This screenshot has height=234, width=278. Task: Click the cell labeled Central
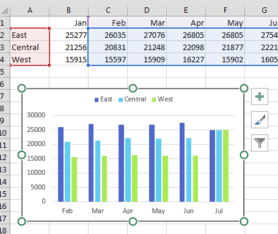pyautogui.click(x=30, y=47)
